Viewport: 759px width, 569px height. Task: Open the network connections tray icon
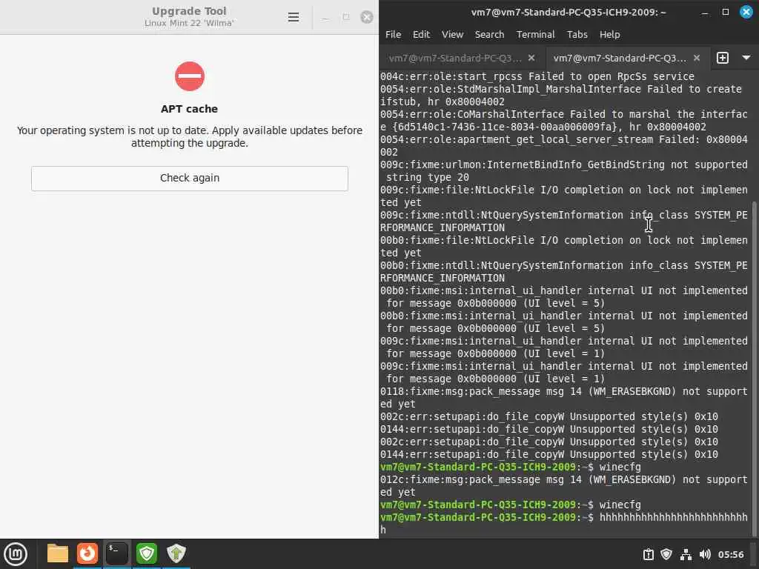click(x=686, y=554)
